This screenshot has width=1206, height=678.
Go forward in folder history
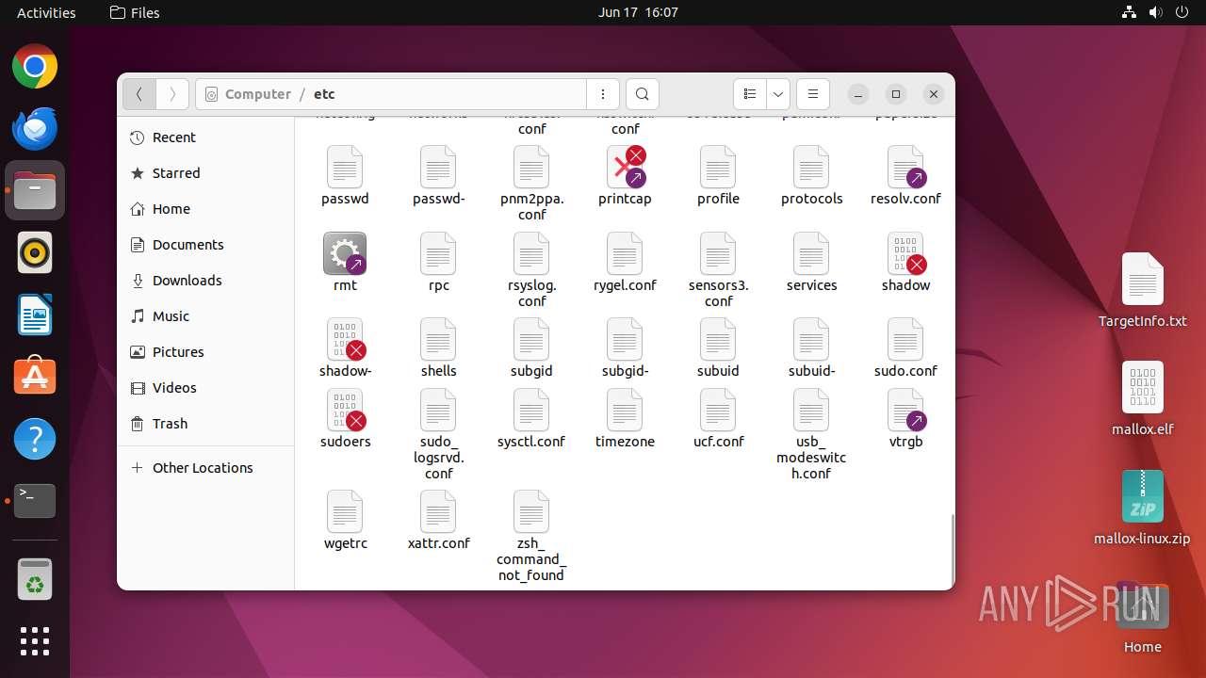171,94
